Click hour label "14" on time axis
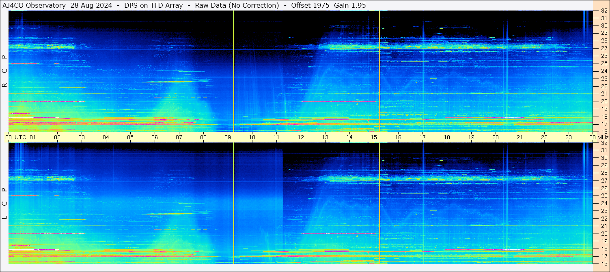This screenshot has width=610, height=272. [x=349, y=137]
